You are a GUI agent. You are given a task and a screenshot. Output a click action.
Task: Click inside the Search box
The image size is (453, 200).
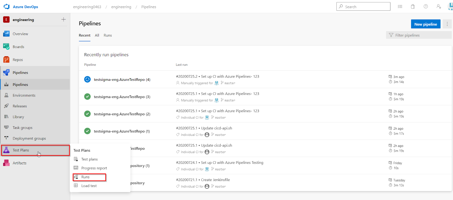[x=363, y=6]
